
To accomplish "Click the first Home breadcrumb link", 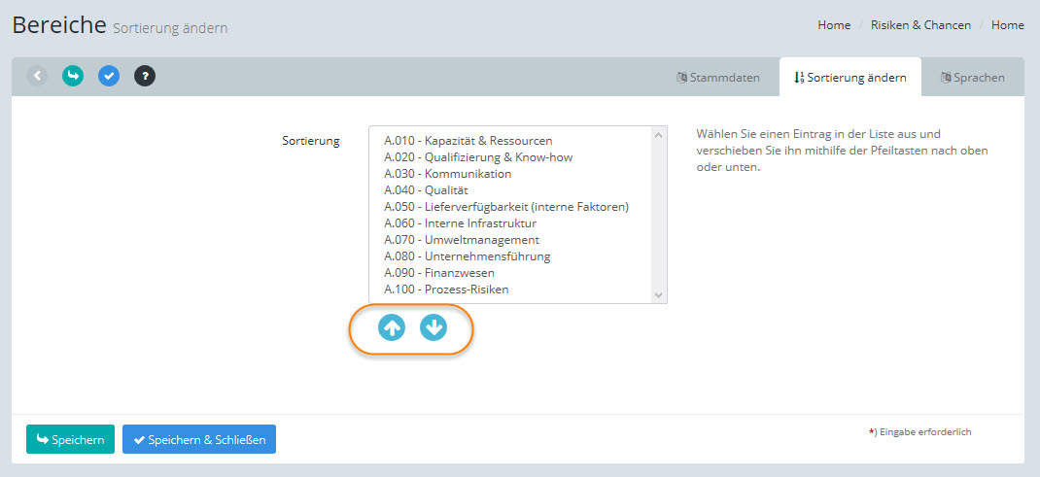I will [x=834, y=25].
